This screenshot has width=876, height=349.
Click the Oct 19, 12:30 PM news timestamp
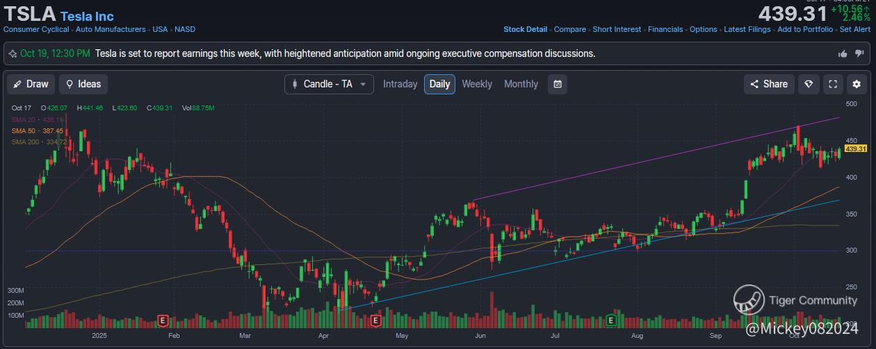55,53
